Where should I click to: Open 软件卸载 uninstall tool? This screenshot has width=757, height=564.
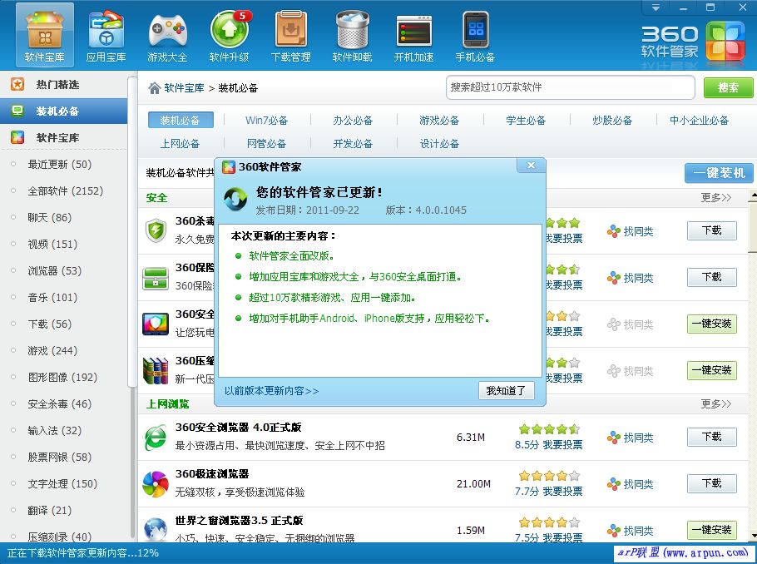coord(352,35)
